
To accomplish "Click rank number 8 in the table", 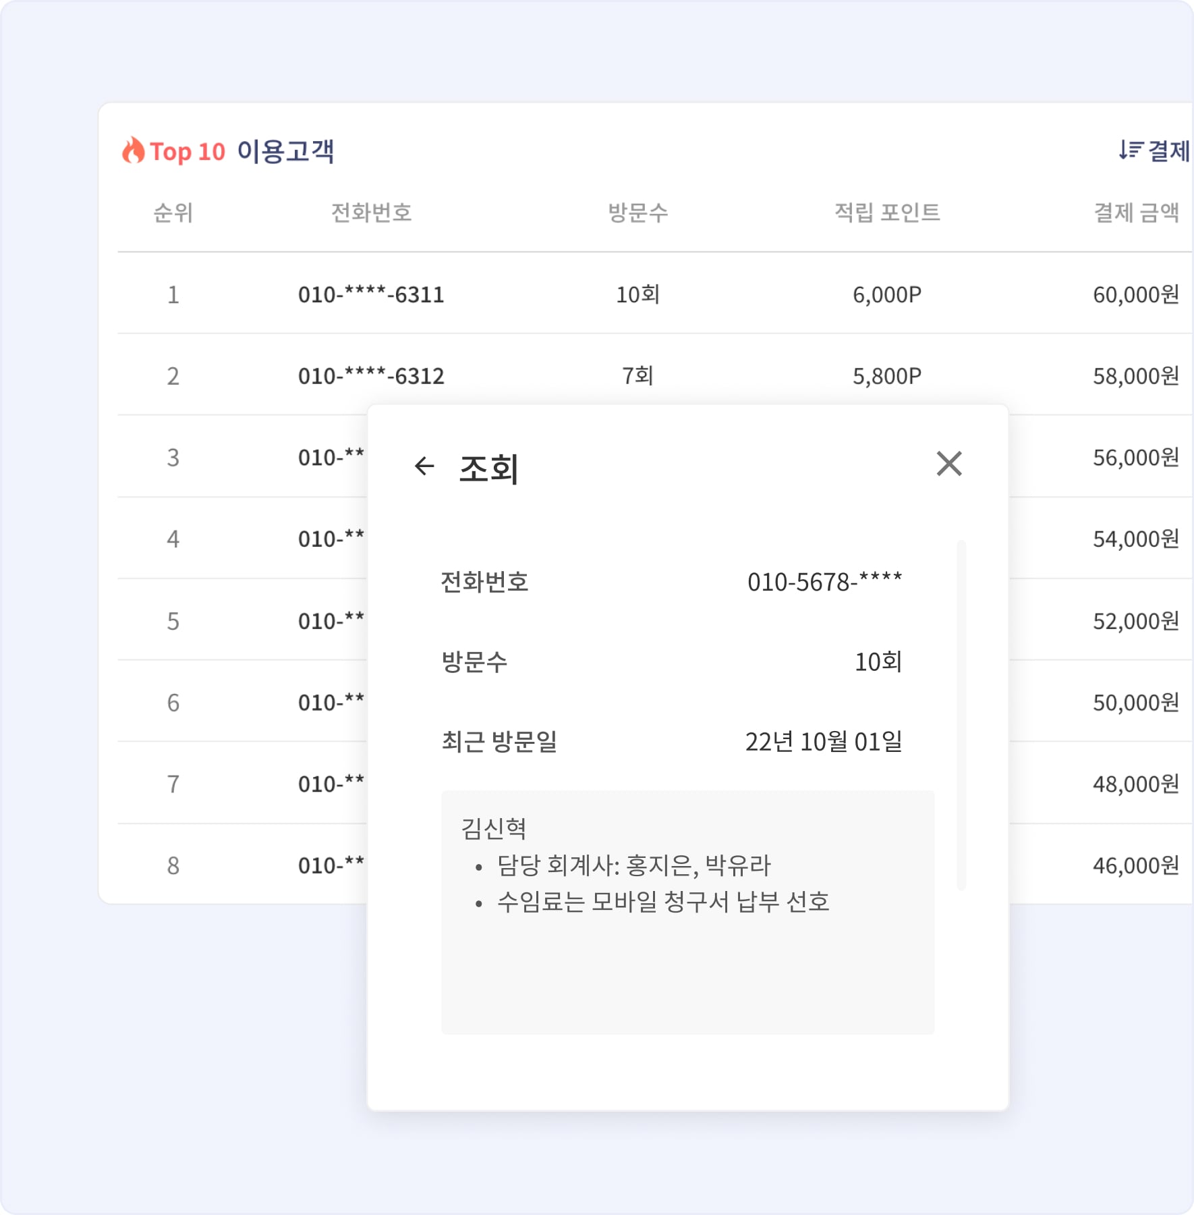I will pos(173,865).
